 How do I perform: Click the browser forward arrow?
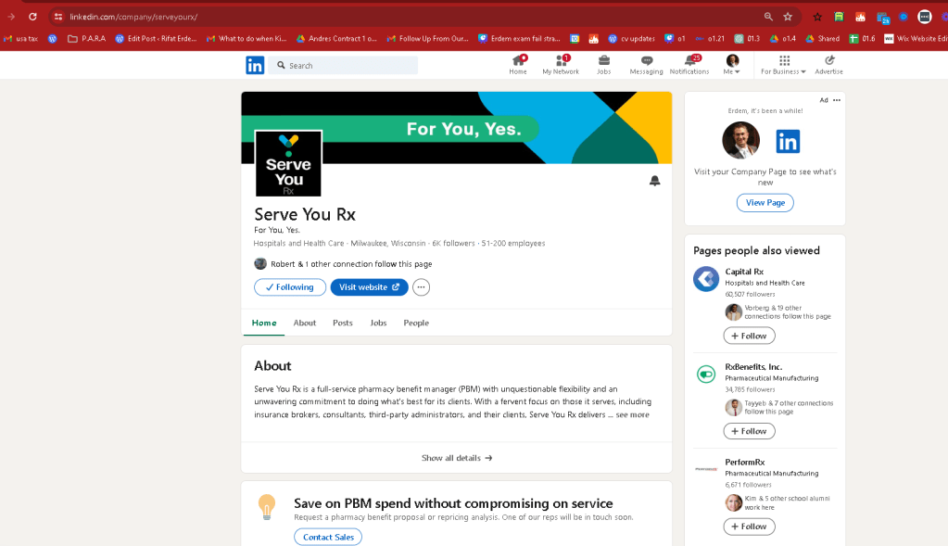[11, 17]
